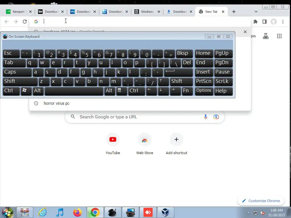Toggle the left Alt key
291x218 pixels.
[x=38, y=91]
